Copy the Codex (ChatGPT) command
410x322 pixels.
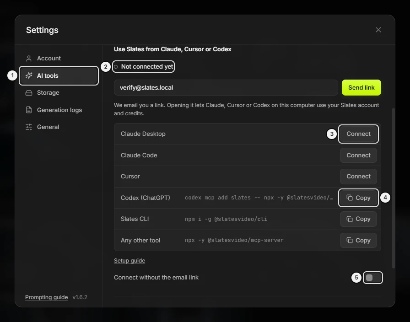tap(358, 198)
